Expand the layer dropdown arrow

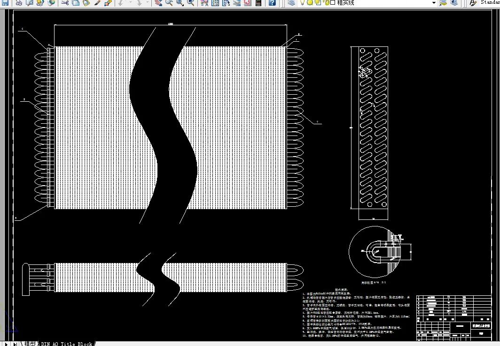pos(434,2)
